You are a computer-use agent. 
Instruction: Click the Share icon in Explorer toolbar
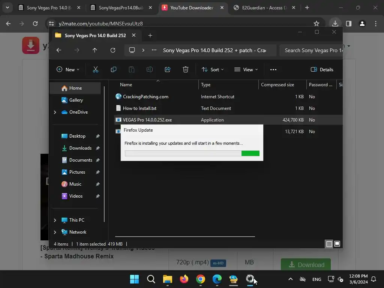click(168, 69)
